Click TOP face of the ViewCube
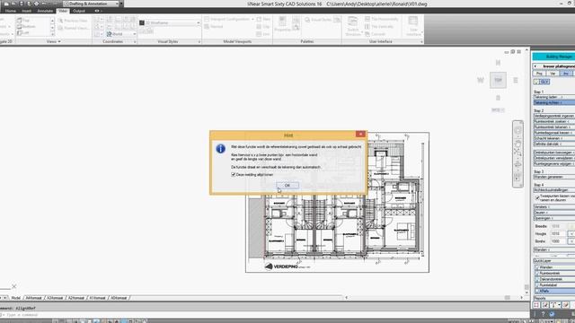 [x=498, y=80]
